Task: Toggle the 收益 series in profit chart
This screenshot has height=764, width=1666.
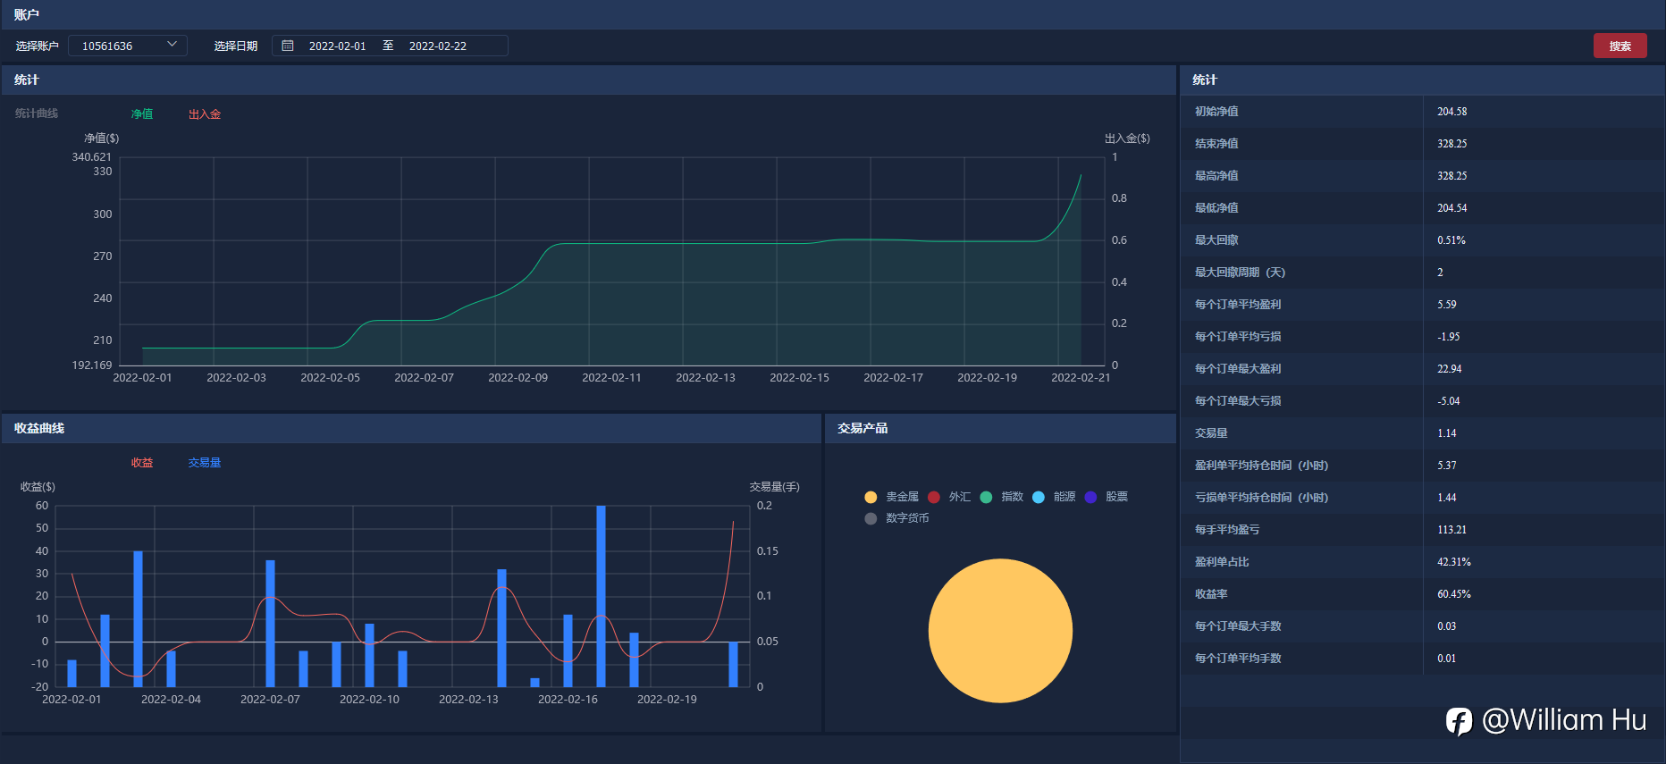Action: (x=142, y=463)
